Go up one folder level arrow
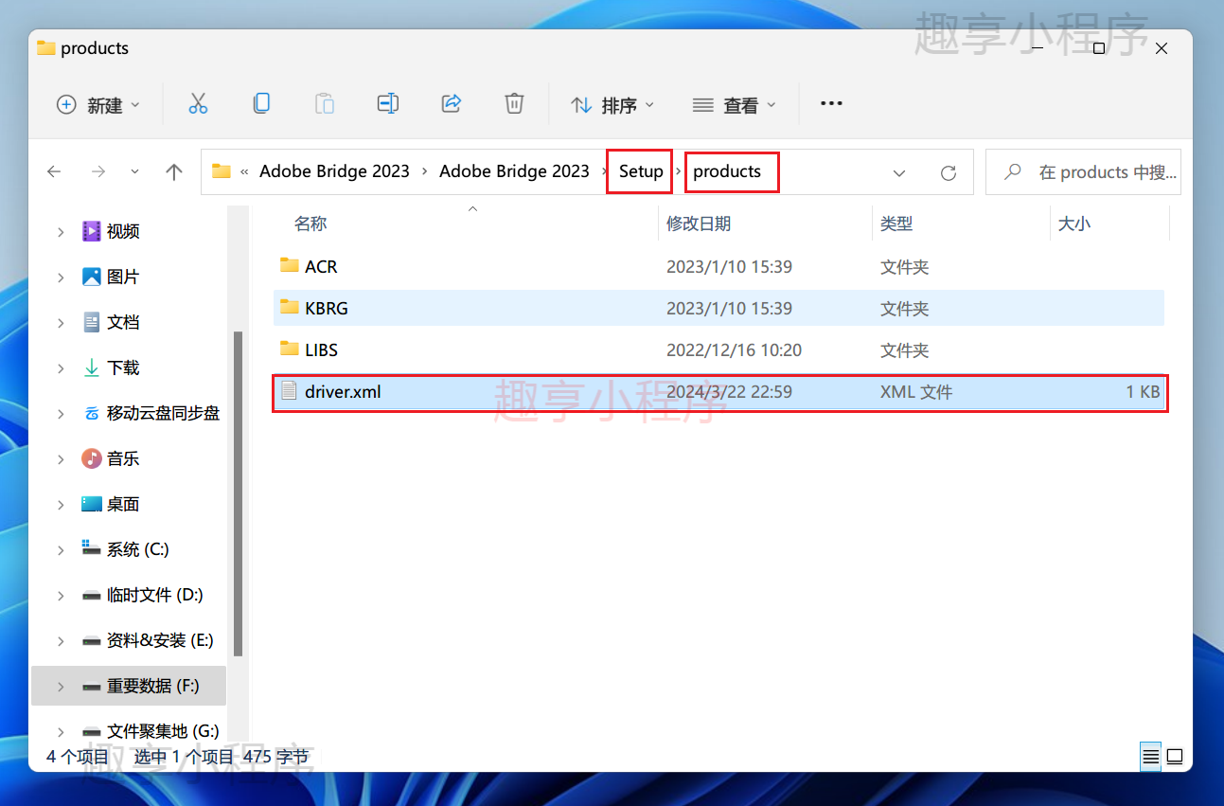The image size is (1224, 806). click(x=174, y=171)
